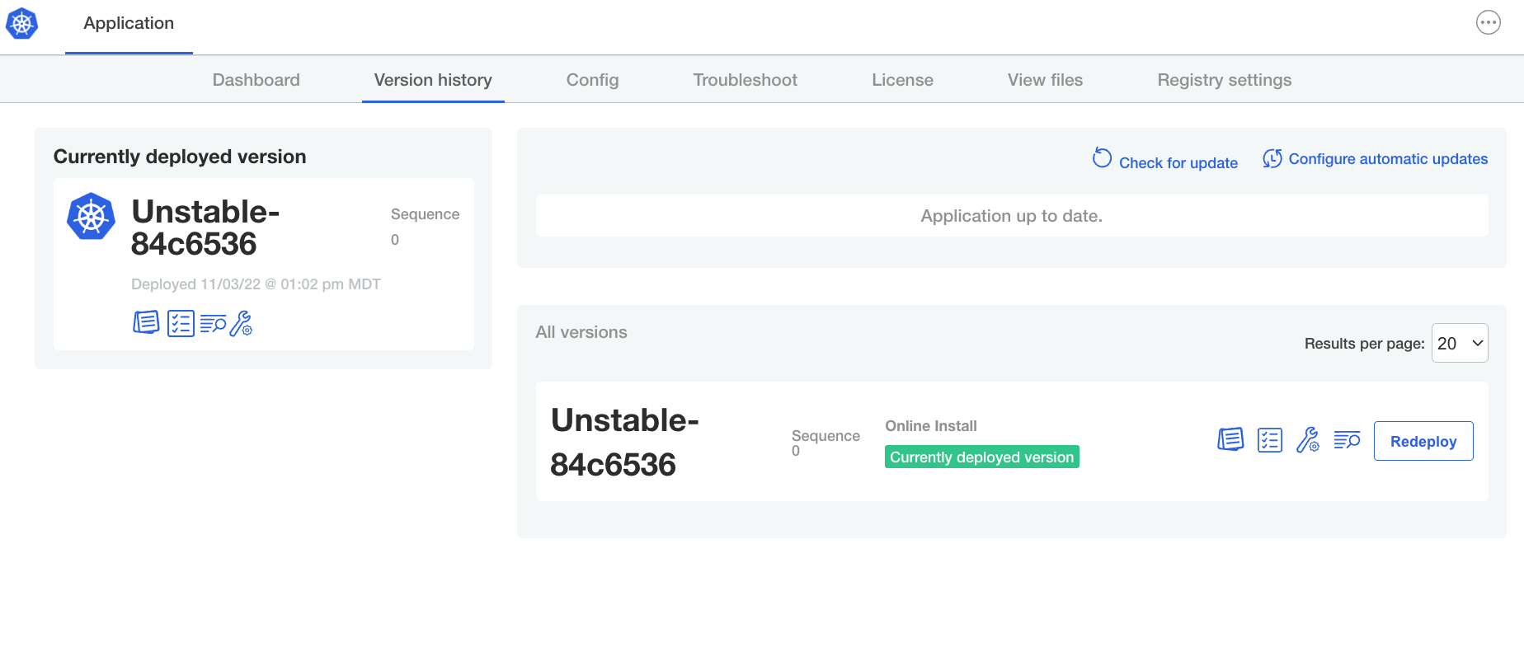Screen dimensions: 1524x661
Task: Open the three-dot more options menu
Action: click(1488, 23)
